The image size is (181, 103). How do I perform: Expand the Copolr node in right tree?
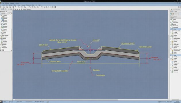[x=171, y=66]
